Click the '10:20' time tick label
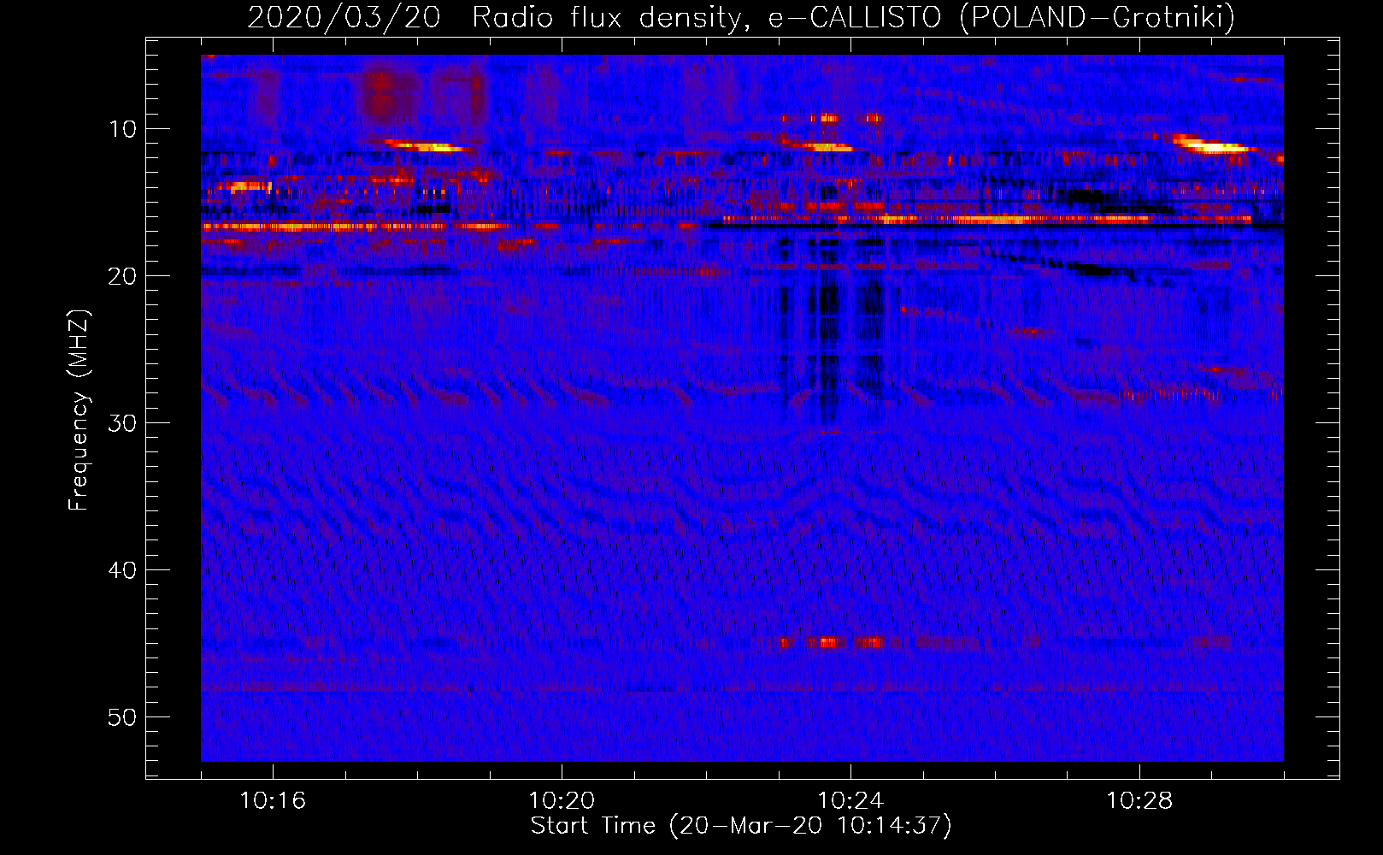1383x855 pixels. pyautogui.click(x=562, y=801)
